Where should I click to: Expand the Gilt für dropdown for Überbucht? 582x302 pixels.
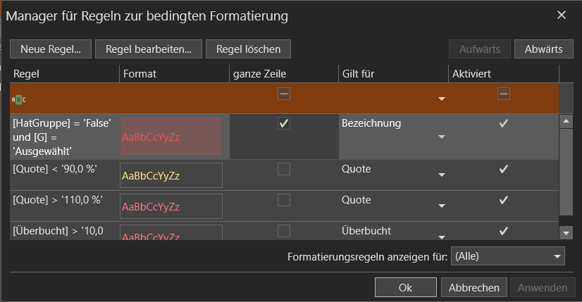point(442,237)
